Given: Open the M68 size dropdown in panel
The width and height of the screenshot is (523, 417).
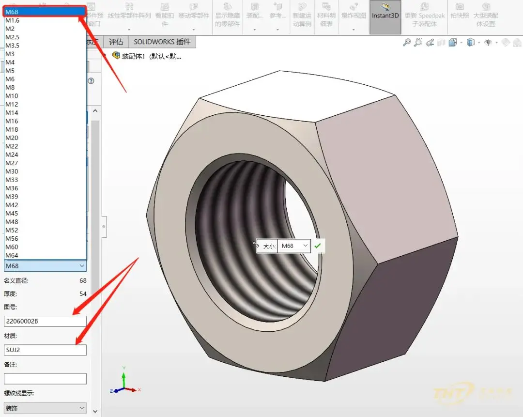Looking at the screenshot, I should 45,266.
